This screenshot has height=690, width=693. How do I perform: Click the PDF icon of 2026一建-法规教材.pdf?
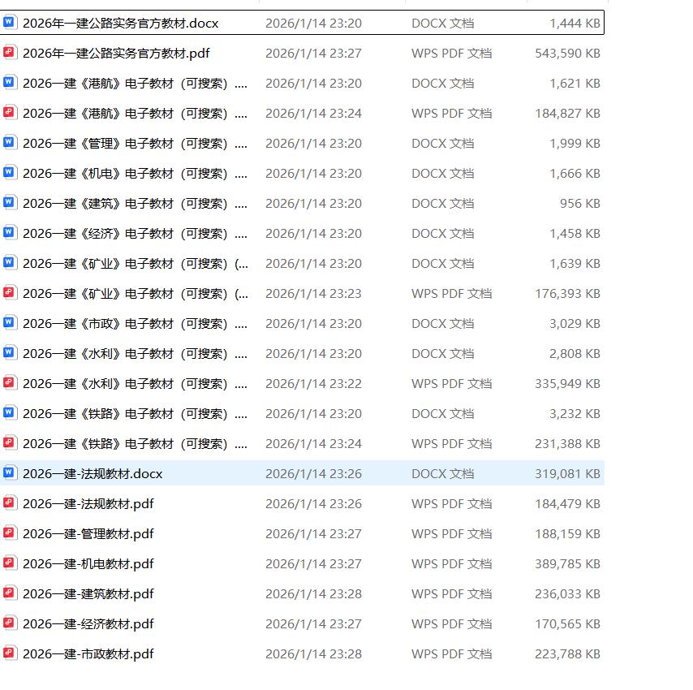point(10,503)
